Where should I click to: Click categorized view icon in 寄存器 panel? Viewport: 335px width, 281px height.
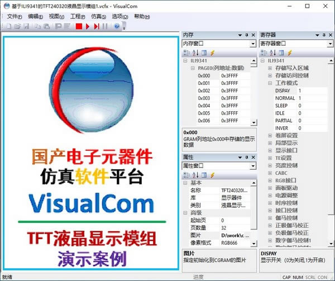tap(264, 53)
